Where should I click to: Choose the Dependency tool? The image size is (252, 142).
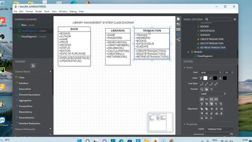pos(25,112)
